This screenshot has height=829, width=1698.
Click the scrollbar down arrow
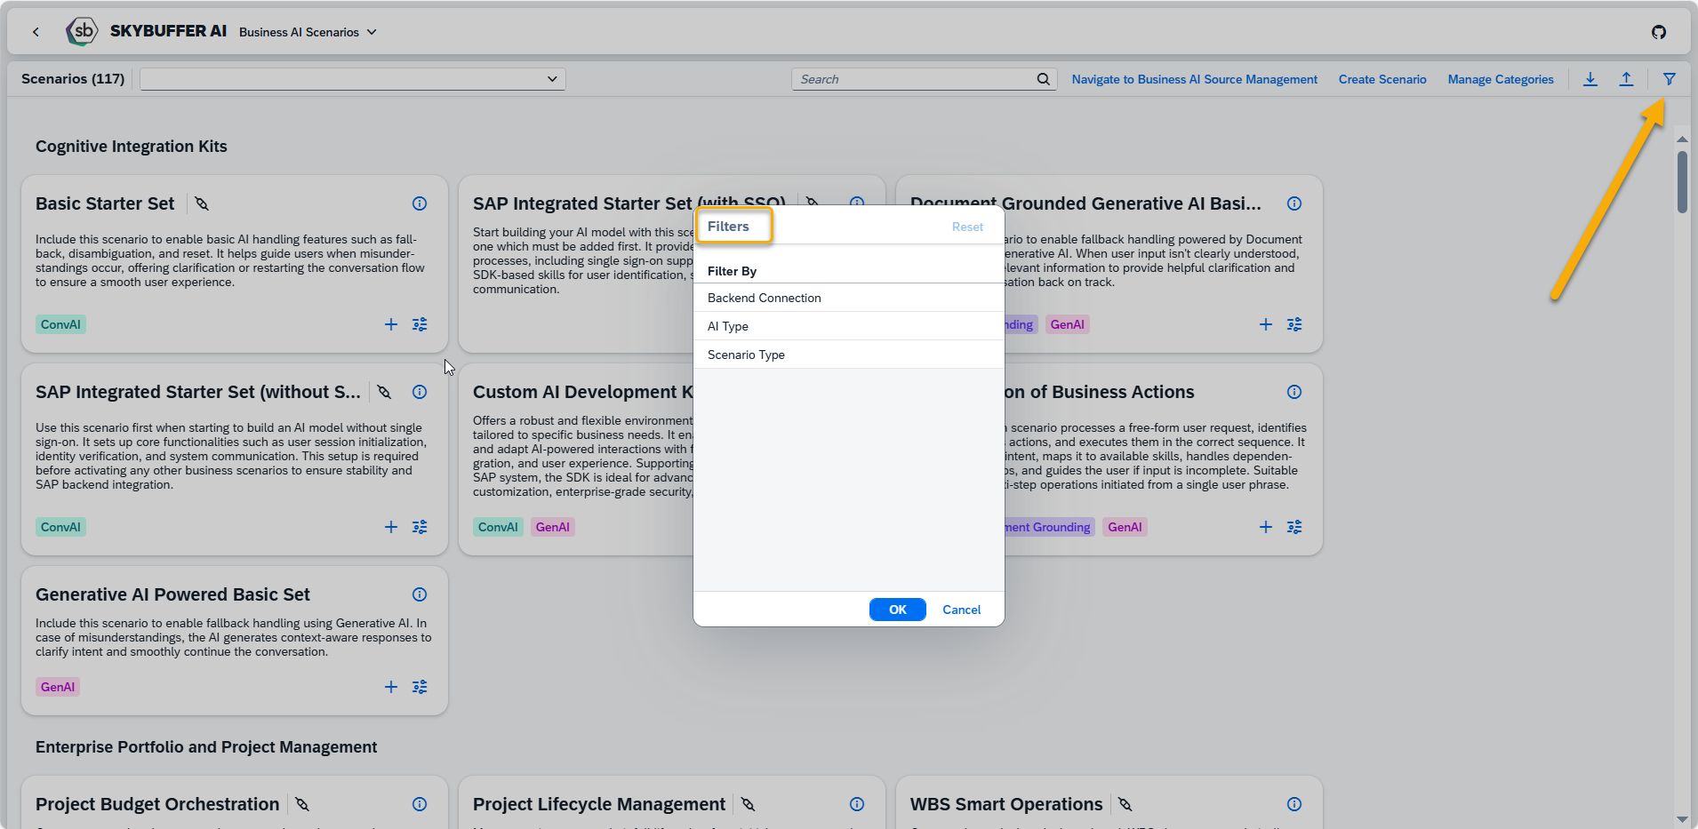pyautogui.click(x=1682, y=819)
